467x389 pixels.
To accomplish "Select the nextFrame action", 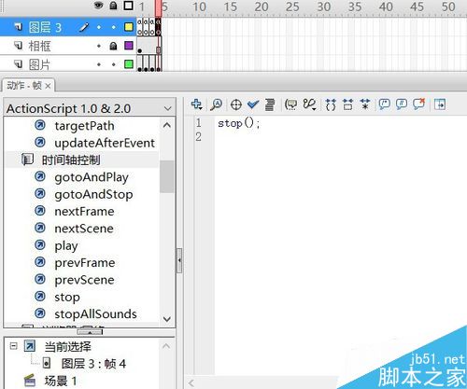I will [84, 211].
